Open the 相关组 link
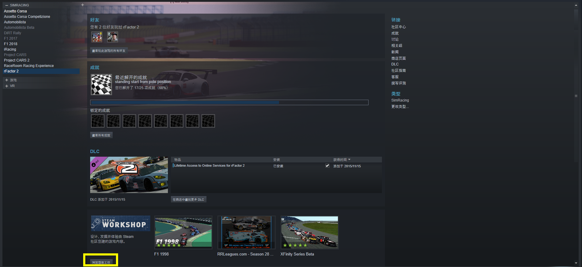The width and height of the screenshot is (582, 267). pyautogui.click(x=397, y=46)
